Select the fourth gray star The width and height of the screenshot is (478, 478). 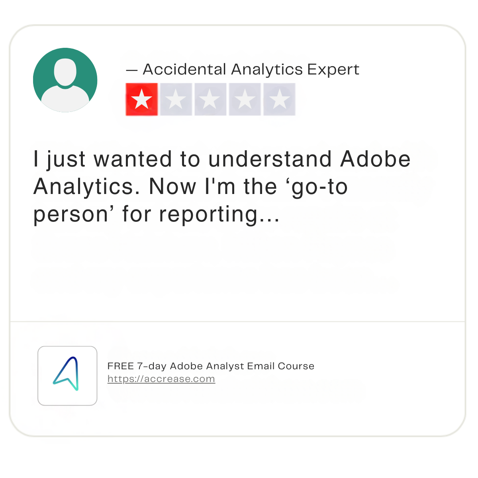(x=245, y=99)
